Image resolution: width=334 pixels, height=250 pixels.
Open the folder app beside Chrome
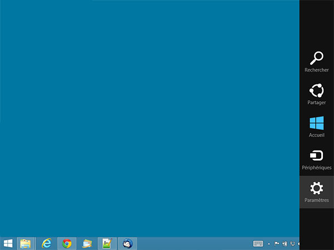coord(86,243)
